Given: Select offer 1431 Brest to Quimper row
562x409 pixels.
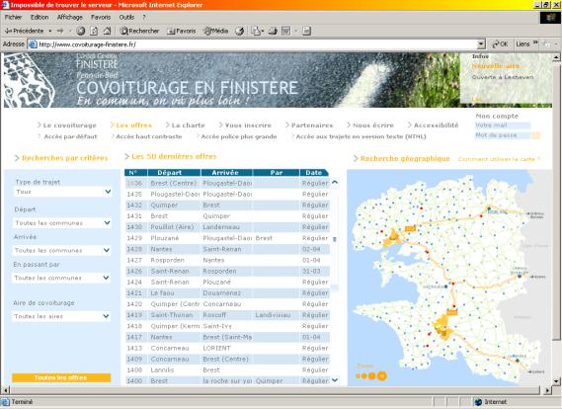Looking at the screenshot, I should (227, 216).
